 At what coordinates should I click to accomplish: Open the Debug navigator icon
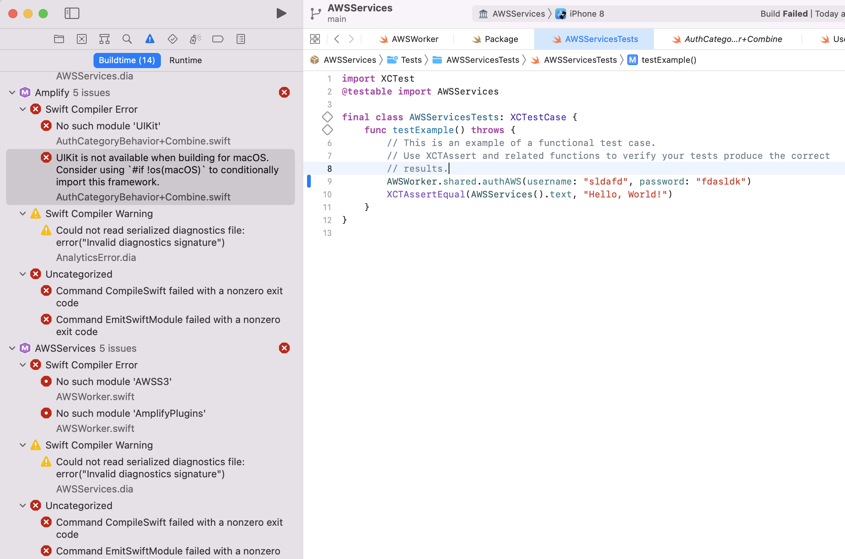195,39
